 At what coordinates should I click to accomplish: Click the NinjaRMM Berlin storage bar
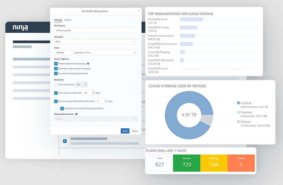[x=191, y=19]
